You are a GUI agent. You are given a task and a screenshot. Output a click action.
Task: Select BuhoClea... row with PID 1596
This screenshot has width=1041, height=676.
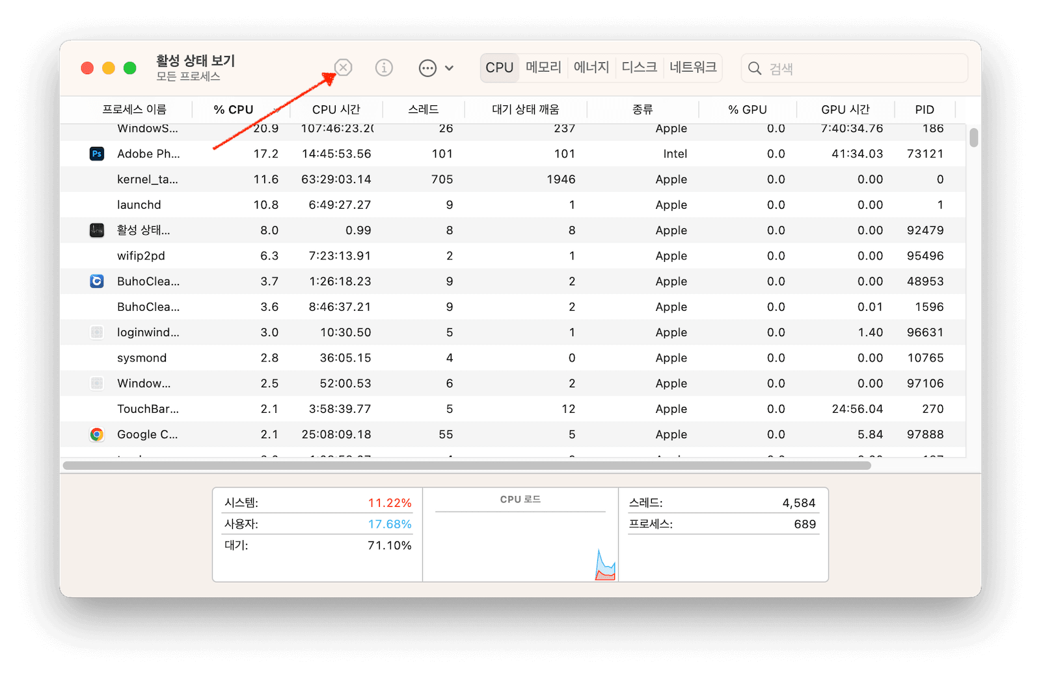tap(513, 307)
